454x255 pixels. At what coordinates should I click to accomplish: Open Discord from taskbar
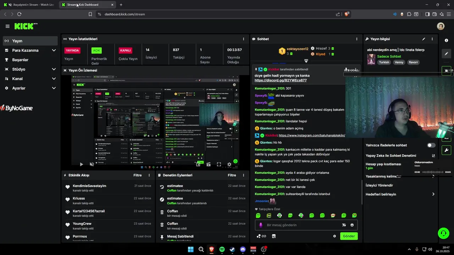point(243,249)
